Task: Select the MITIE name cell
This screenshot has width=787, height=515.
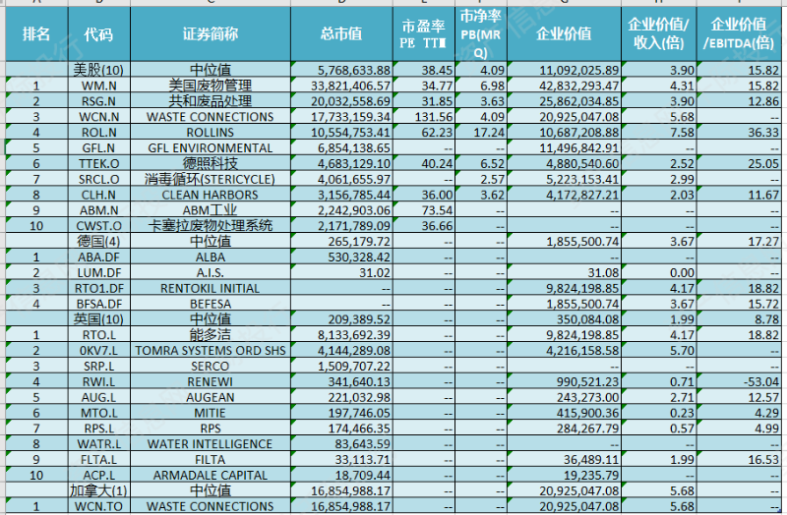Action: (x=211, y=412)
